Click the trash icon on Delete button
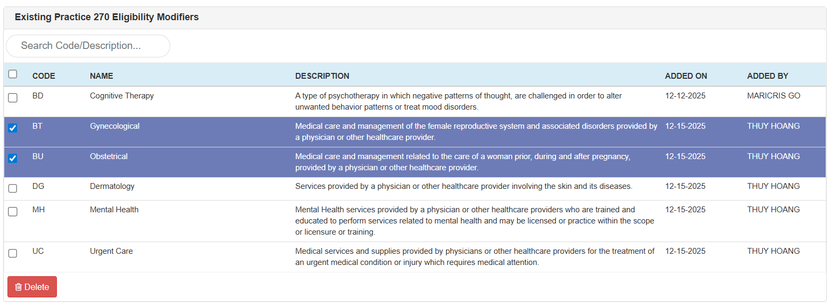This screenshot has width=831, height=307. [19, 287]
